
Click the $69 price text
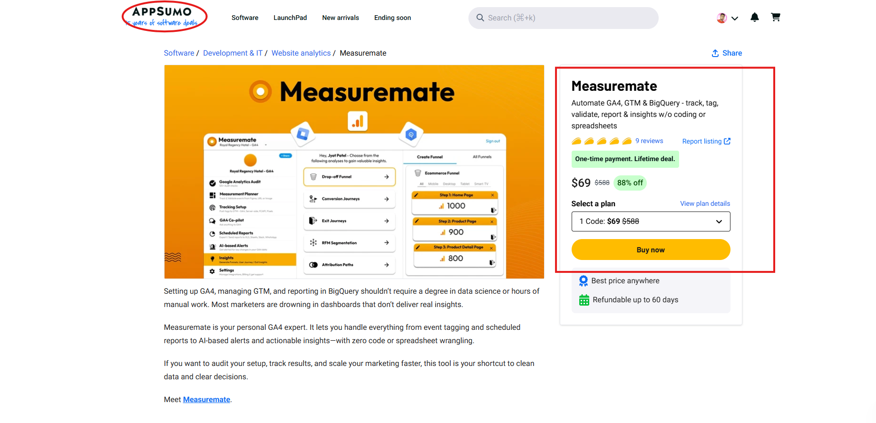(x=581, y=183)
